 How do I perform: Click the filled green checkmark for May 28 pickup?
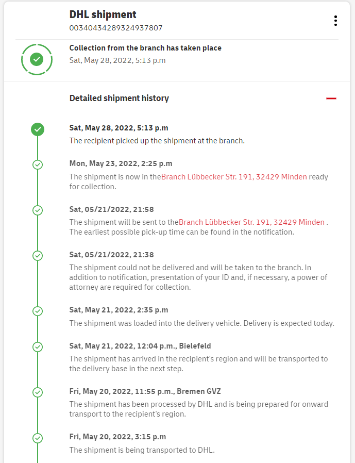click(x=37, y=129)
